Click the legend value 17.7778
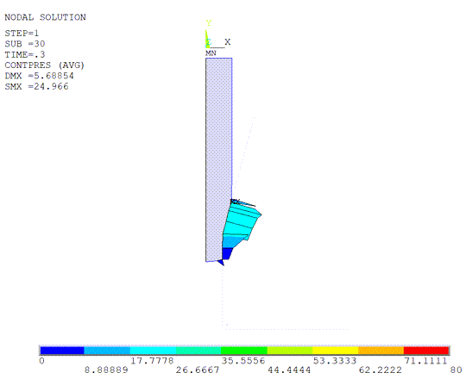The height and width of the screenshot is (379, 466). 152,361
